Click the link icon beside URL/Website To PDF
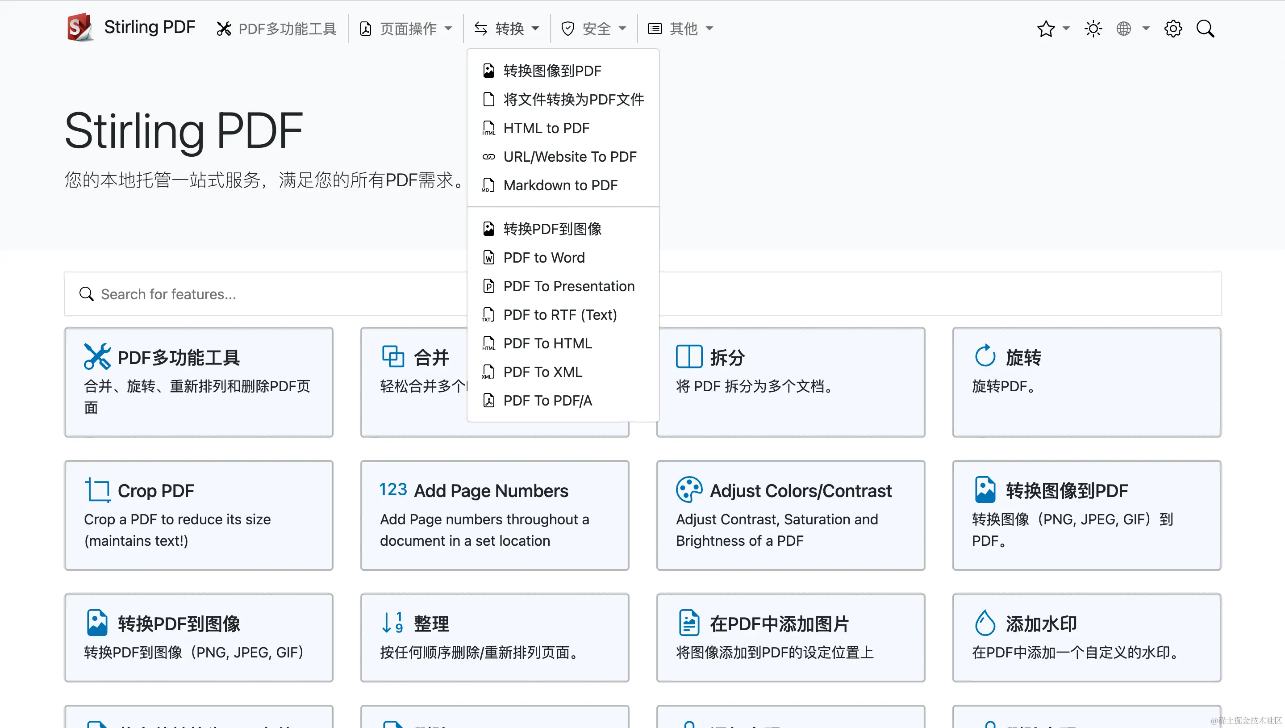The height and width of the screenshot is (728, 1285). (489, 156)
